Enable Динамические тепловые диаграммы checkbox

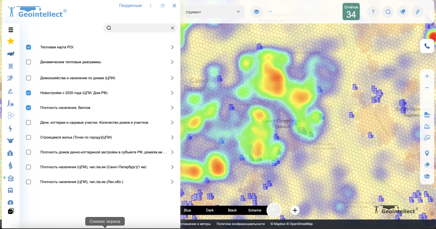[29, 62]
